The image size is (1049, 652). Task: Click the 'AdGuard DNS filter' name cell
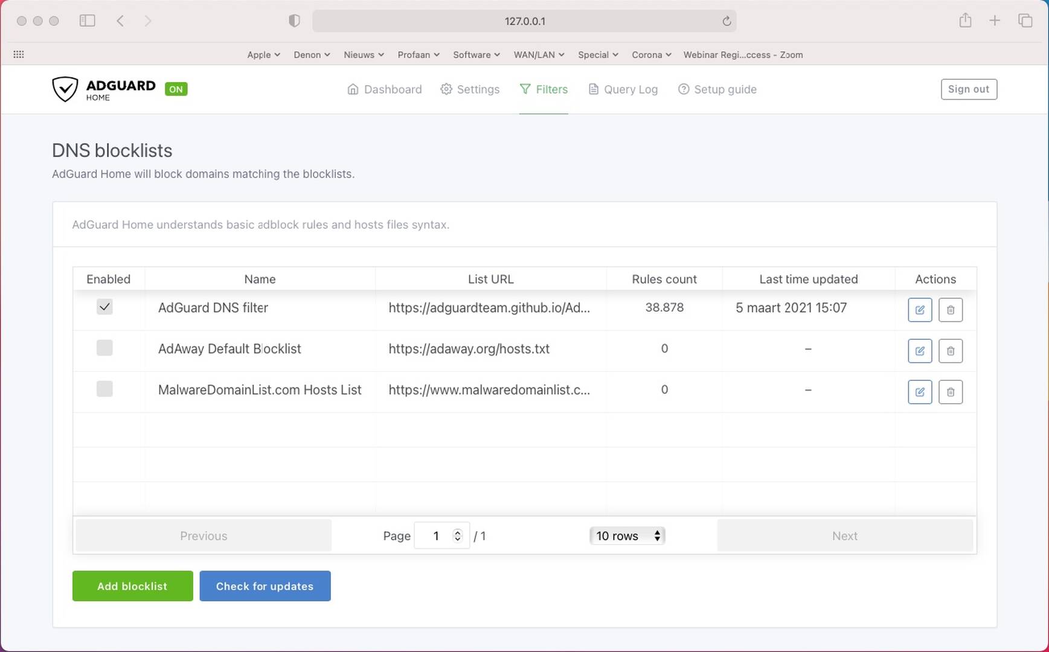(x=213, y=307)
